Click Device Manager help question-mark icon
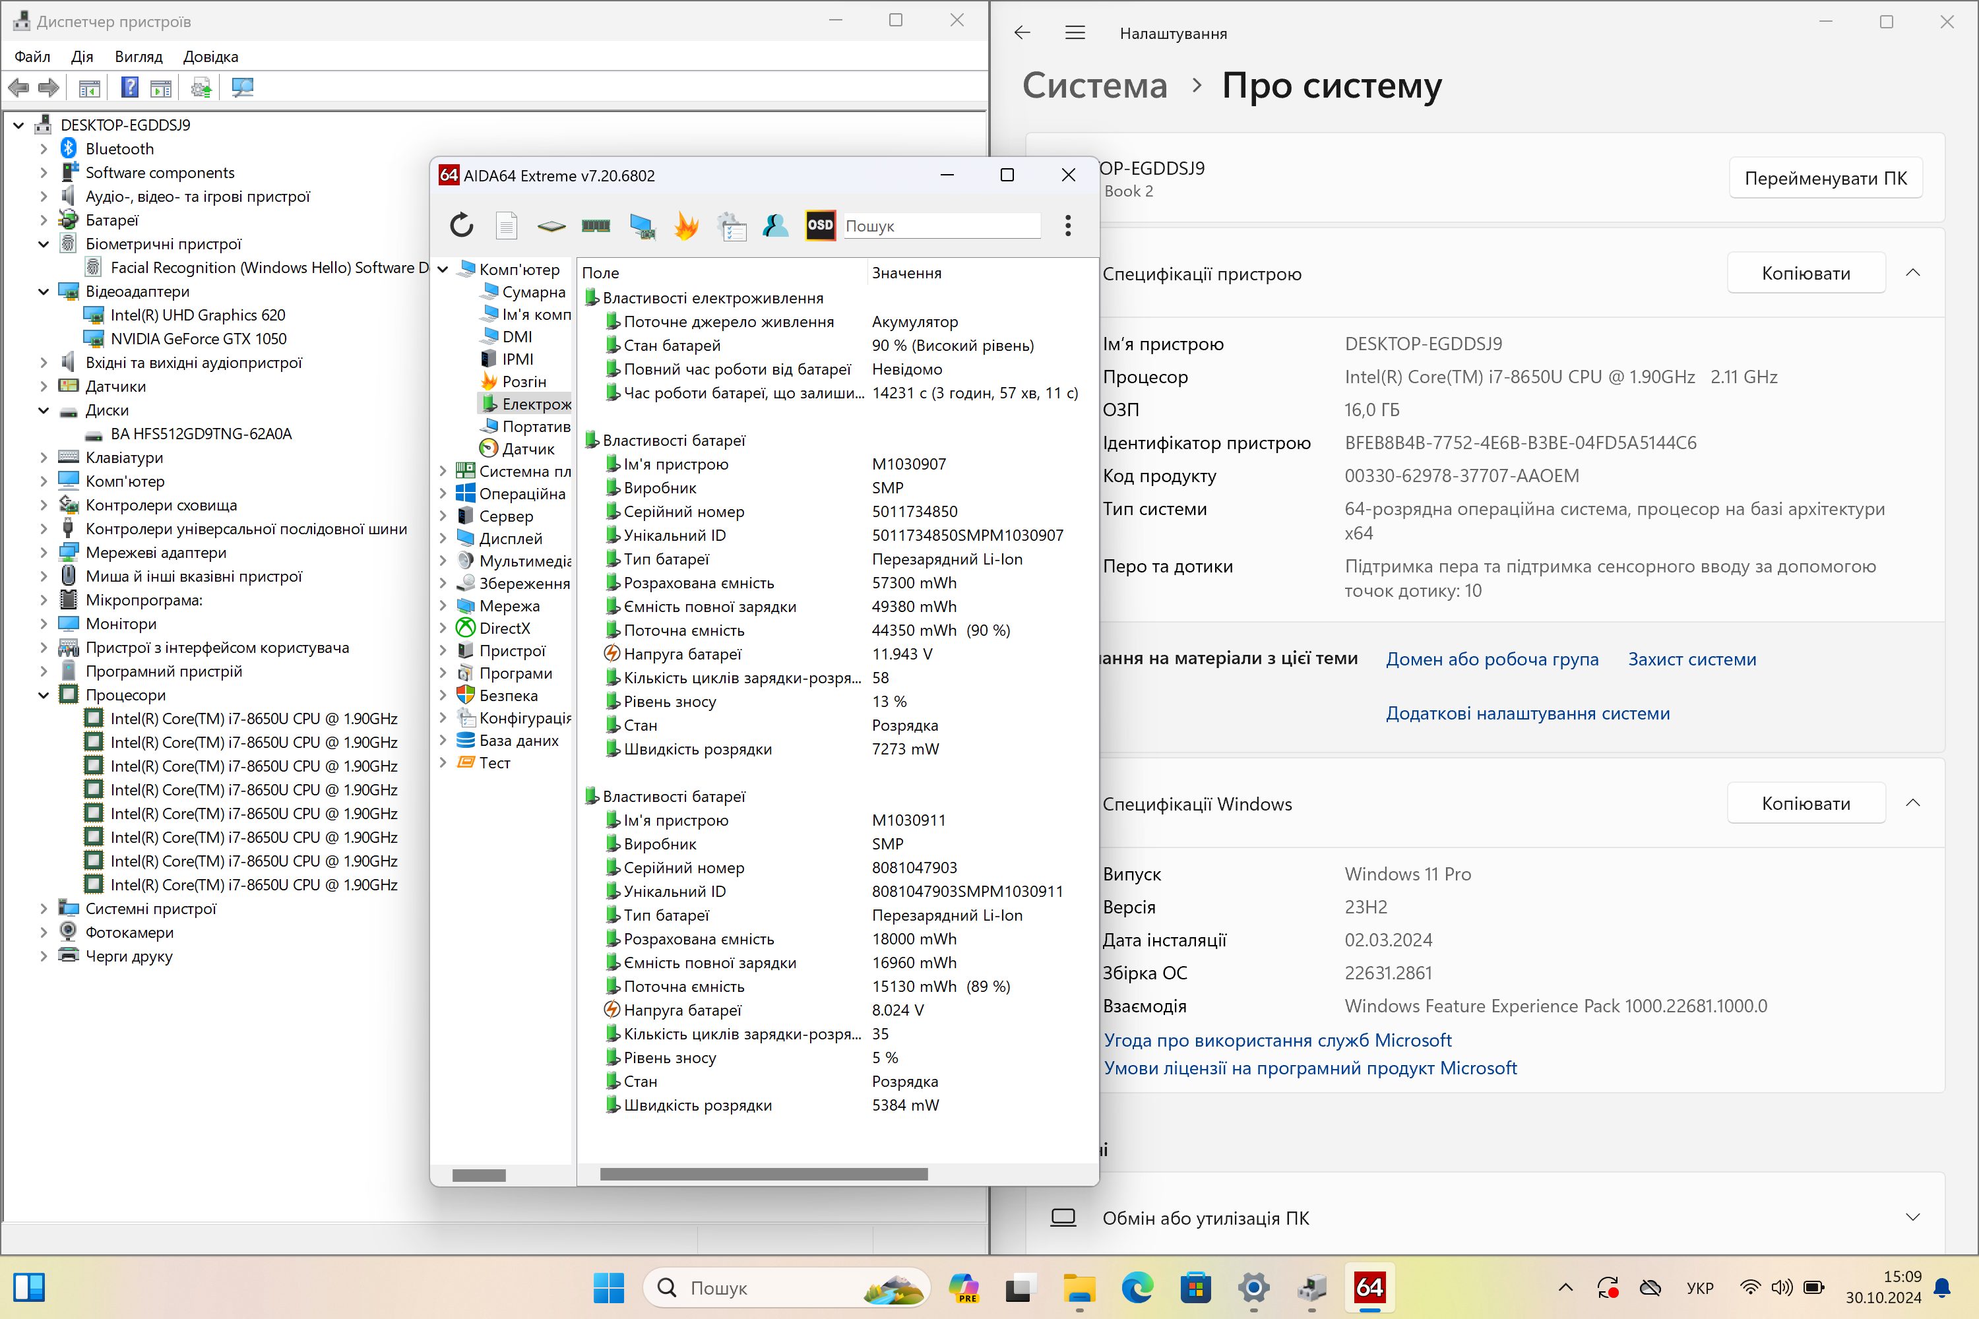The width and height of the screenshot is (1979, 1319). click(x=129, y=88)
